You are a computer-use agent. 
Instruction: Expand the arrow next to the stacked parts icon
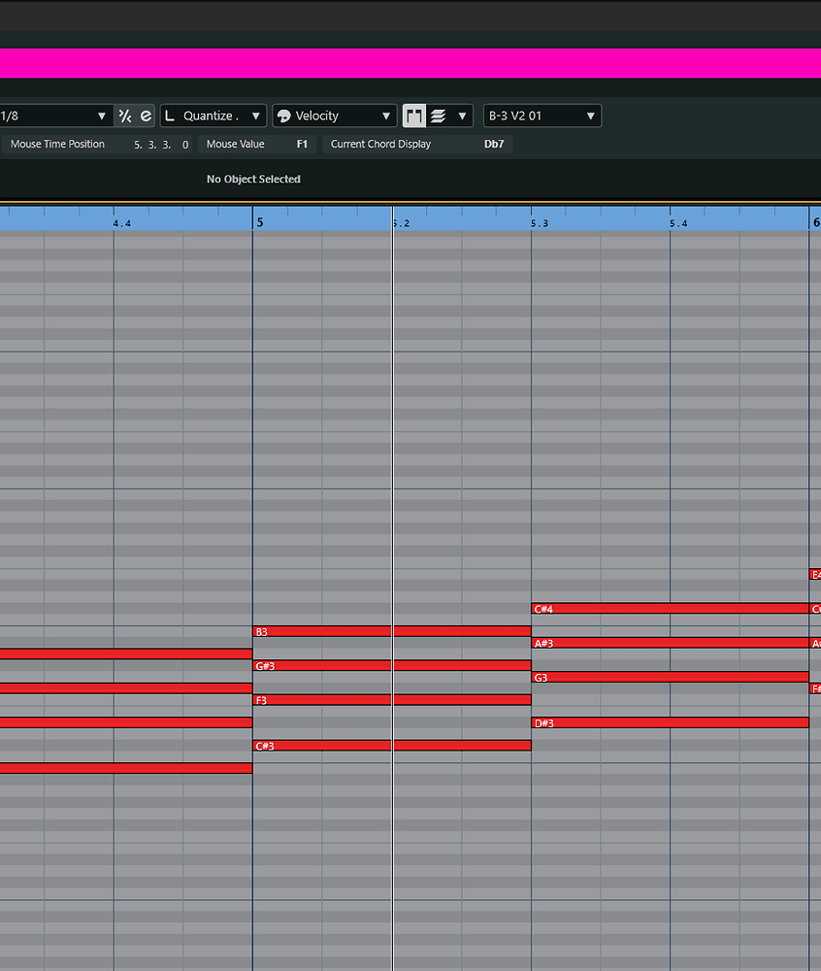[x=463, y=116]
